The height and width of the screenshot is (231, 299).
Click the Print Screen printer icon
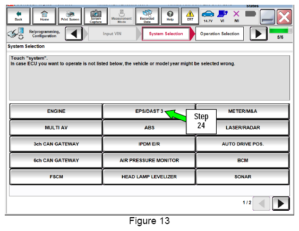point(70,16)
